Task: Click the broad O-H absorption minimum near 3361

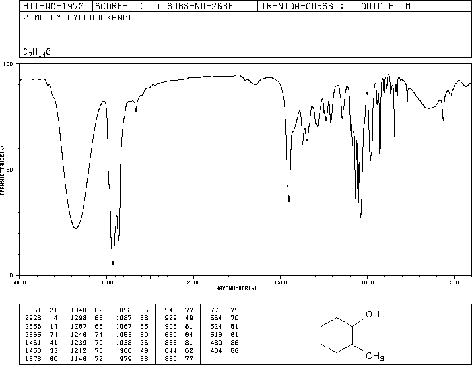Action: 76,228
